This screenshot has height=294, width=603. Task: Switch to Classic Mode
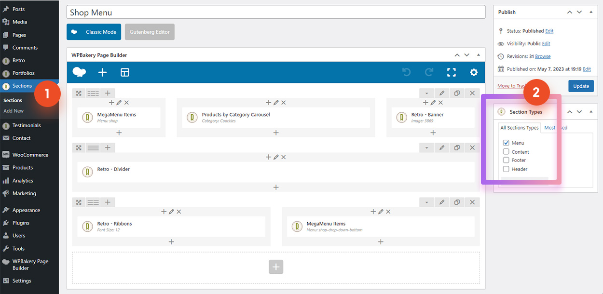(x=94, y=32)
